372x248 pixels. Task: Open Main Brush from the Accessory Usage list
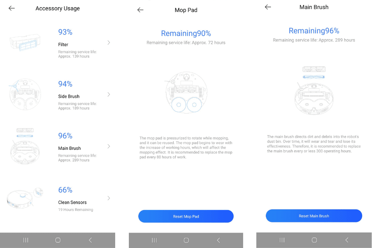pos(109,146)
